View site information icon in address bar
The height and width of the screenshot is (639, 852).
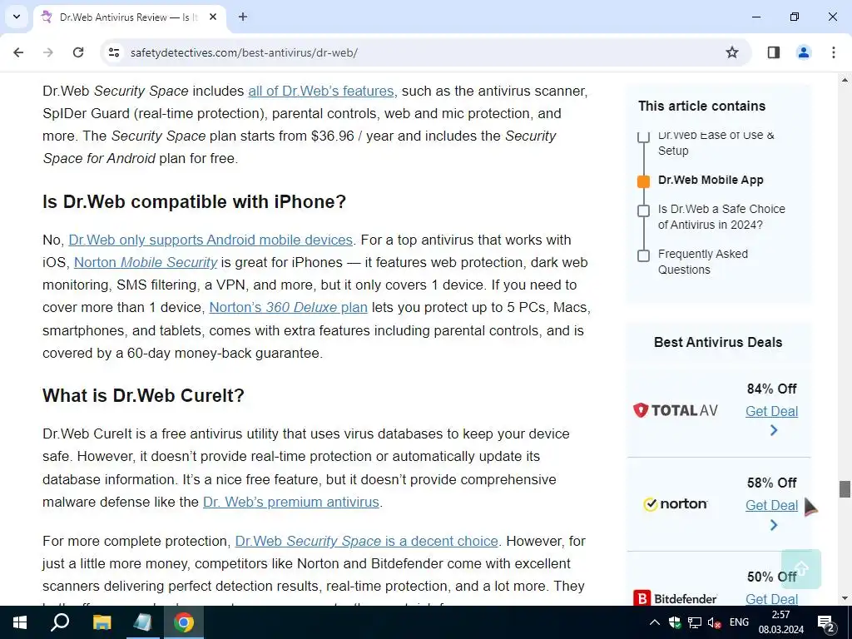point(114,52)
